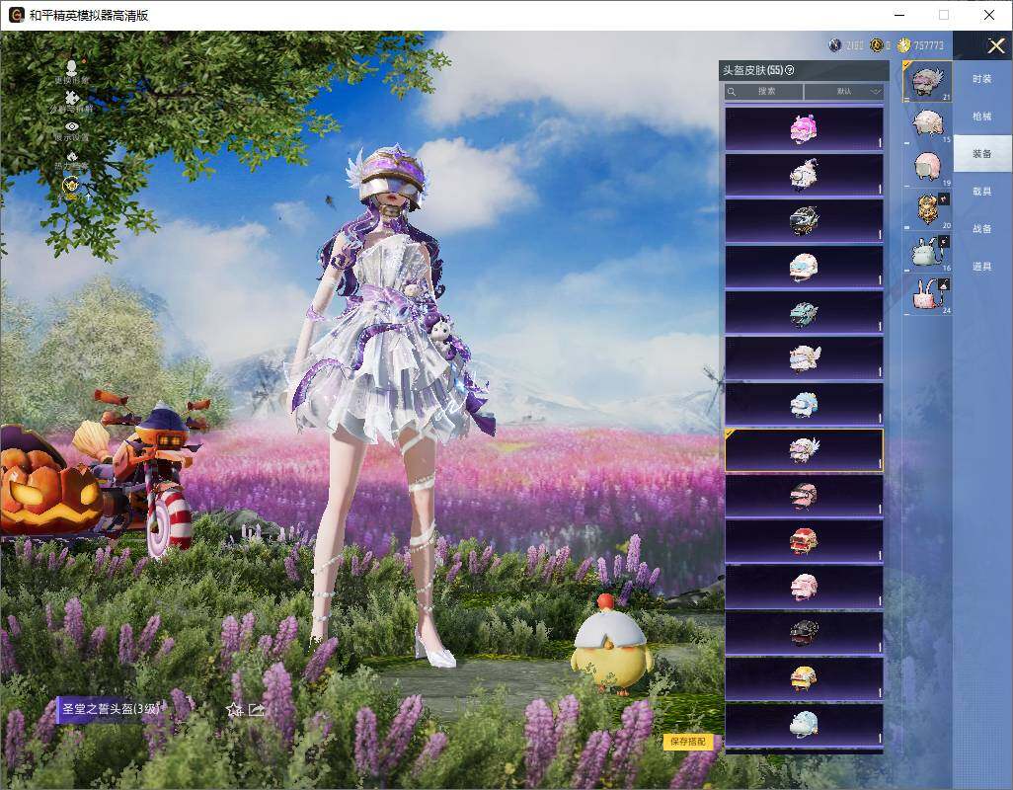Image resolution: width=1013 pixels, height=790 pixels.
Task: Click the help question mark beside 头盔皮肤(55)
Action: [790, 70]
